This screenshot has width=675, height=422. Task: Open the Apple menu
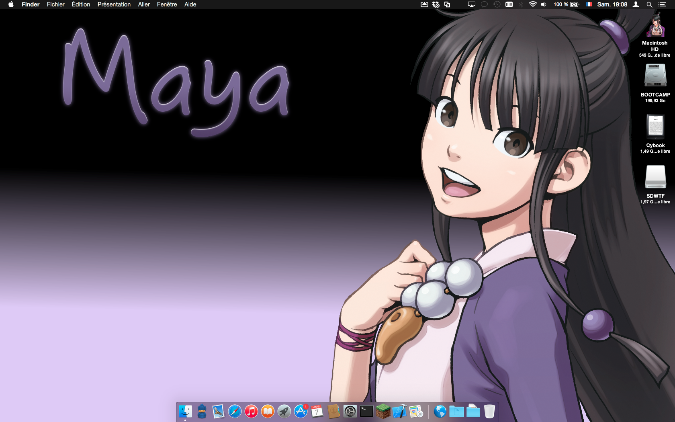[x=11, y=4]
